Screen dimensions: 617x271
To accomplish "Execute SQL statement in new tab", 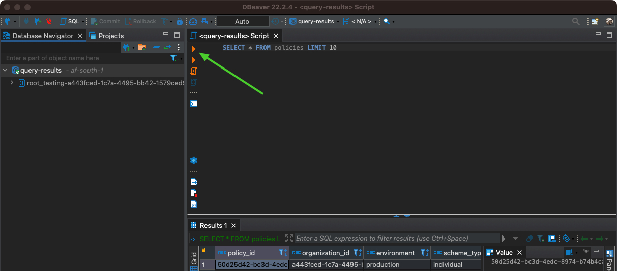I will pos(194,60).
